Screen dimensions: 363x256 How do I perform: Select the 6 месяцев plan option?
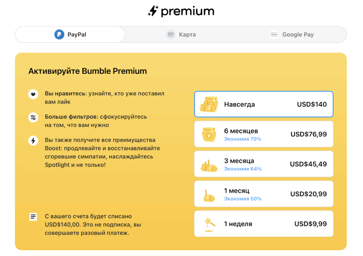click(x=264, y=134)
